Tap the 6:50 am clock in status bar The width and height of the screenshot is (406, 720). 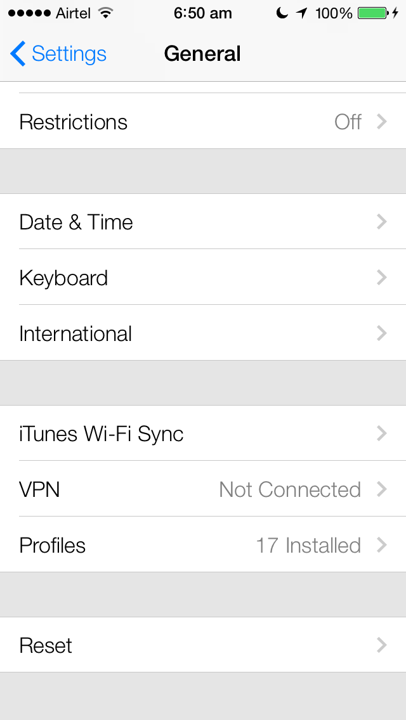[202, 13]
